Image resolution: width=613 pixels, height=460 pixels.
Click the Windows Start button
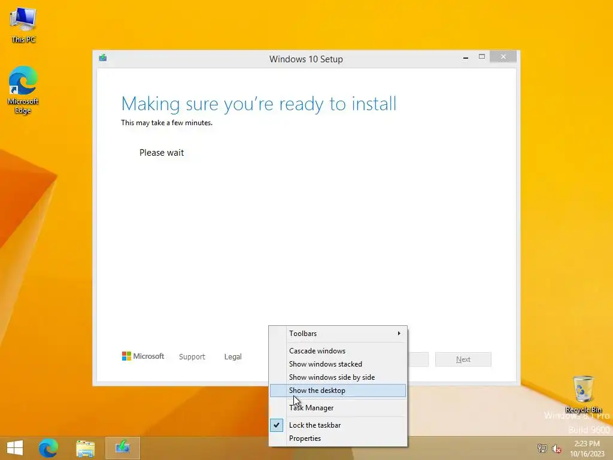point(15,448)
